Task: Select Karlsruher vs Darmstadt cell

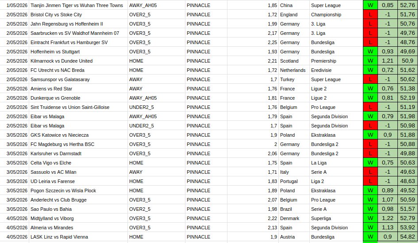Action: [78, 153]
